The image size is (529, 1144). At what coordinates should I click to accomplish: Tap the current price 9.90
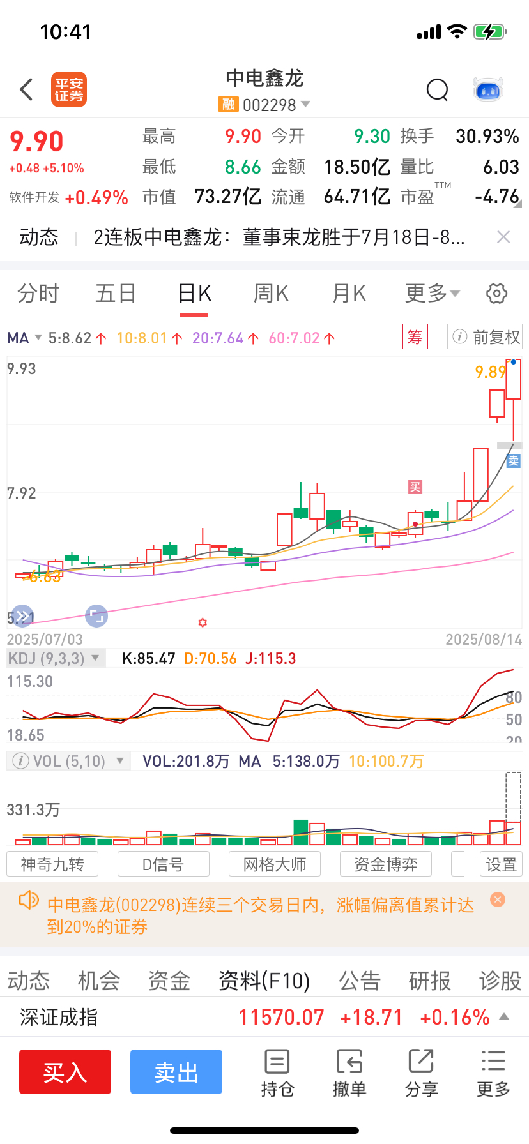pyautogui.click(x=36, y=142)
